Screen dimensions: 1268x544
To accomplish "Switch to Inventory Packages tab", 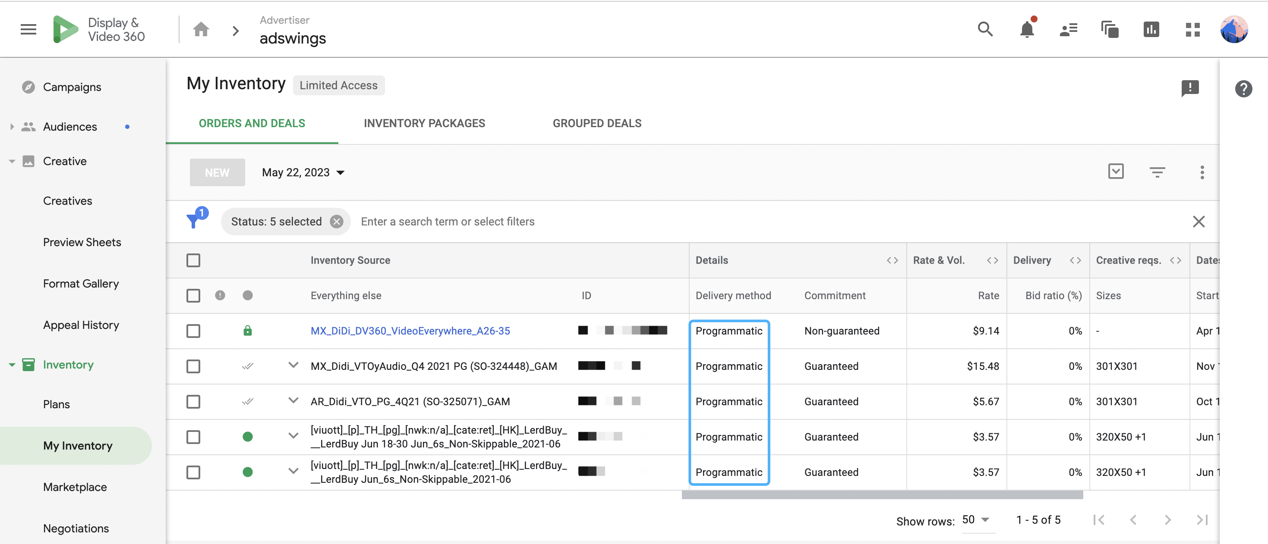I will pos(424,123).
